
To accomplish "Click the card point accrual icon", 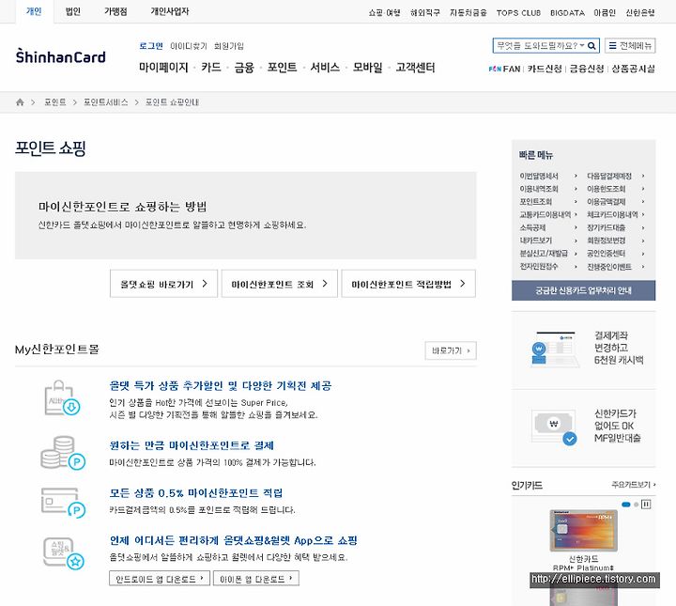I will (64, 502).
